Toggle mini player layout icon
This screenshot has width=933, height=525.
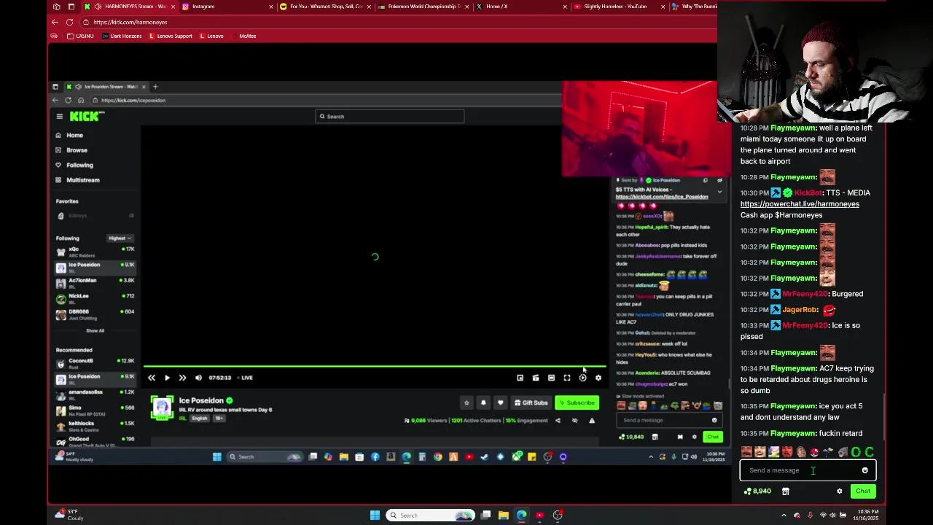[x=536, y=378]
